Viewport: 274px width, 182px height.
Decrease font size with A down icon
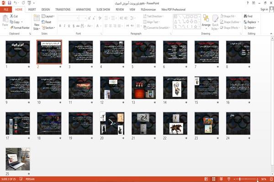coord(94,18)
